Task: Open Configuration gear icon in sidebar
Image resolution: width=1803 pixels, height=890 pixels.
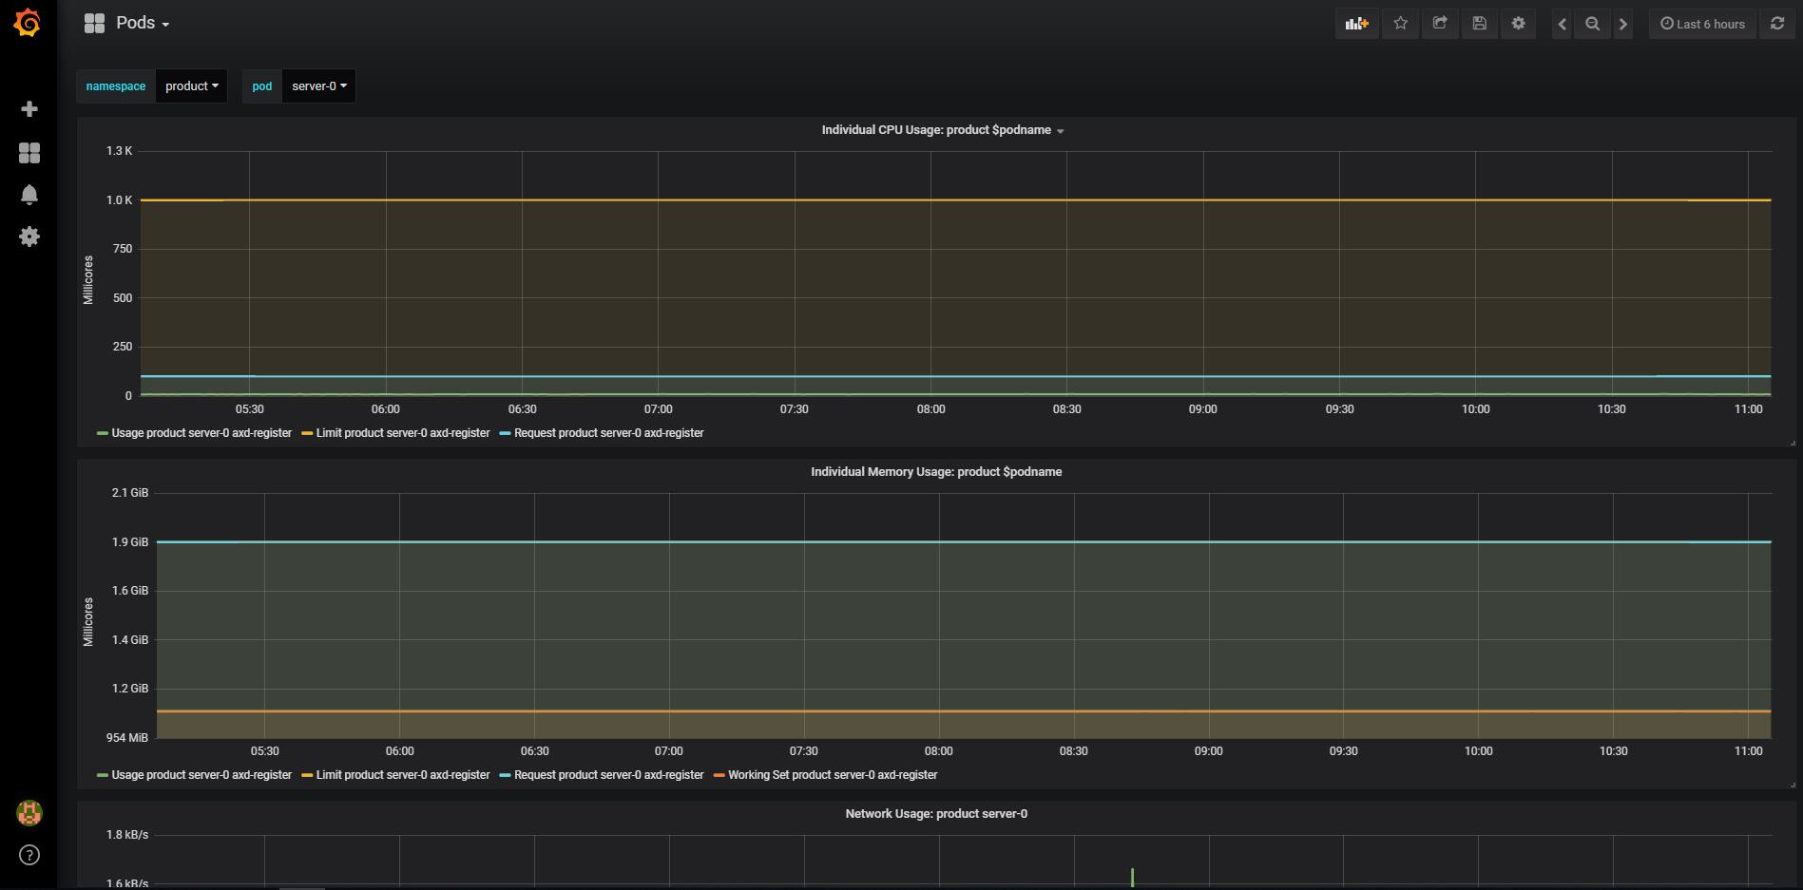Action: pos(29,237)
